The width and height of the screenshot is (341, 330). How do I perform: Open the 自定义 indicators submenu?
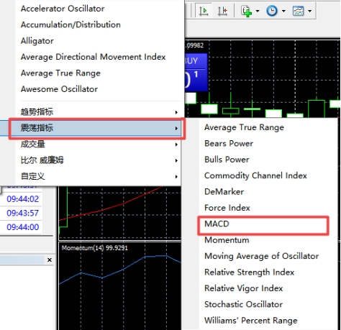click(x=98, y=176)
